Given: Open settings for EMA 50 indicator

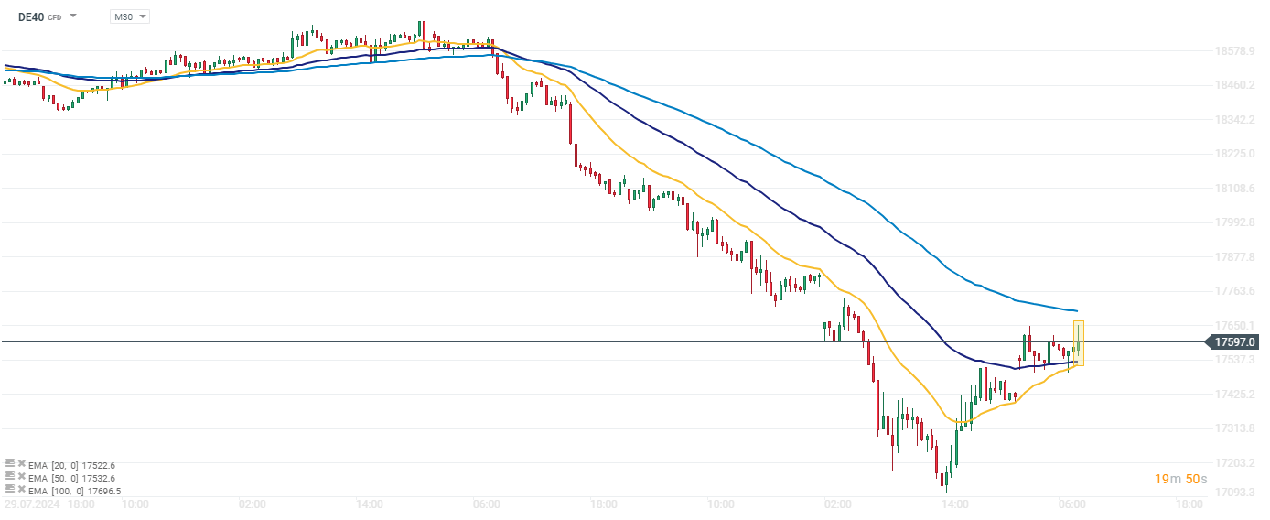Looking at the screenshot, I should coord(10,477).
